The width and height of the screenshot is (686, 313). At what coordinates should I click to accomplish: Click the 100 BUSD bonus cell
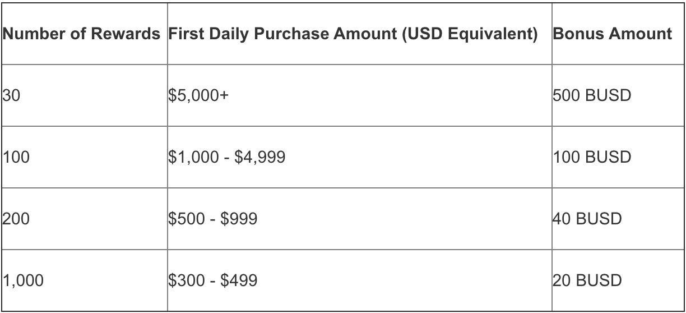(618, 157)
